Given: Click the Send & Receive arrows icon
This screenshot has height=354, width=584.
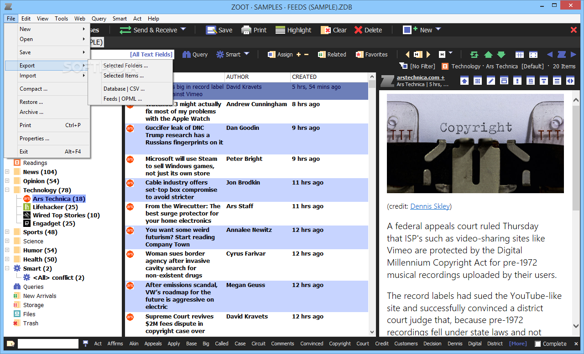Looking at the screenshot, I should click(125, 30).
